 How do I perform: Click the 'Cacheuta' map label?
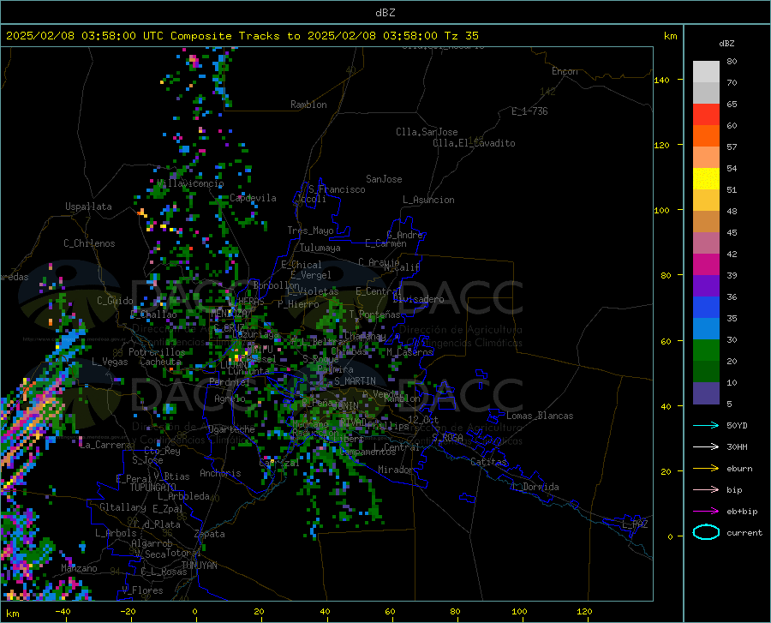pyautogui.click(x=160, y=362)
